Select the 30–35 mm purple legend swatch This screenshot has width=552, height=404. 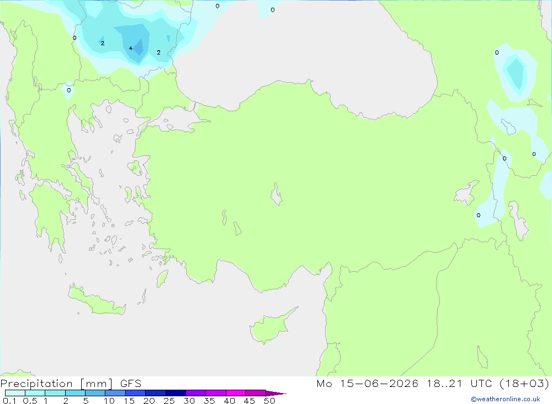click(196, 393)
